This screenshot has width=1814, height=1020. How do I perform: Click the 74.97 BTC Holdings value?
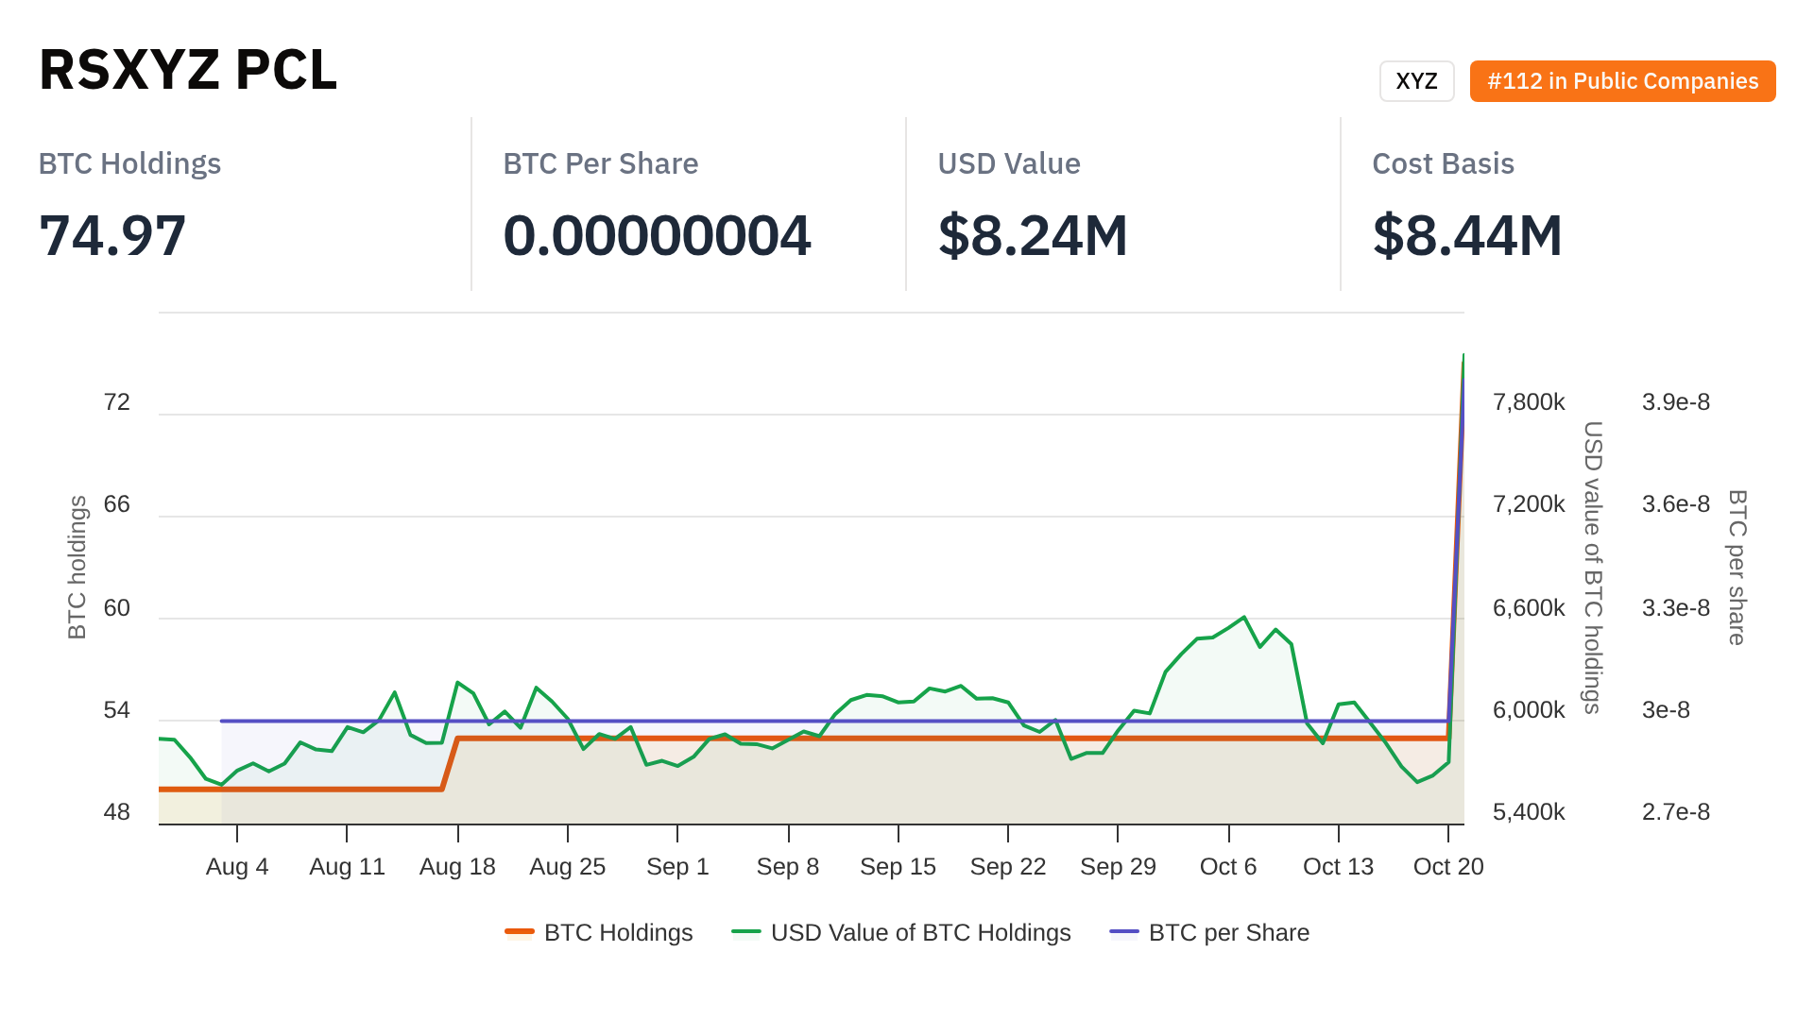point(112,235)
